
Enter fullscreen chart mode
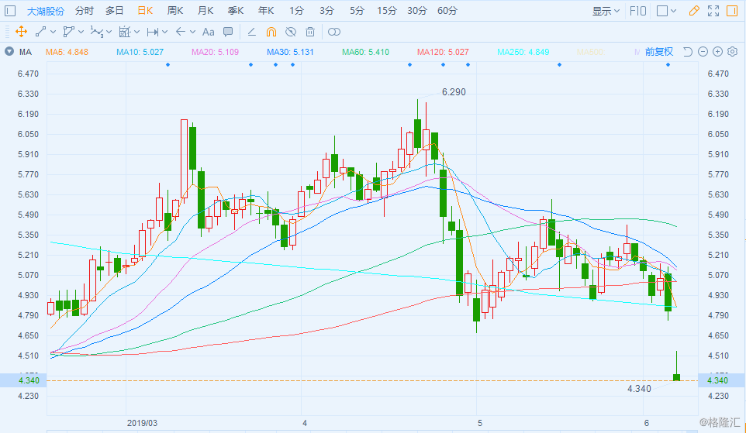[713, 11]
